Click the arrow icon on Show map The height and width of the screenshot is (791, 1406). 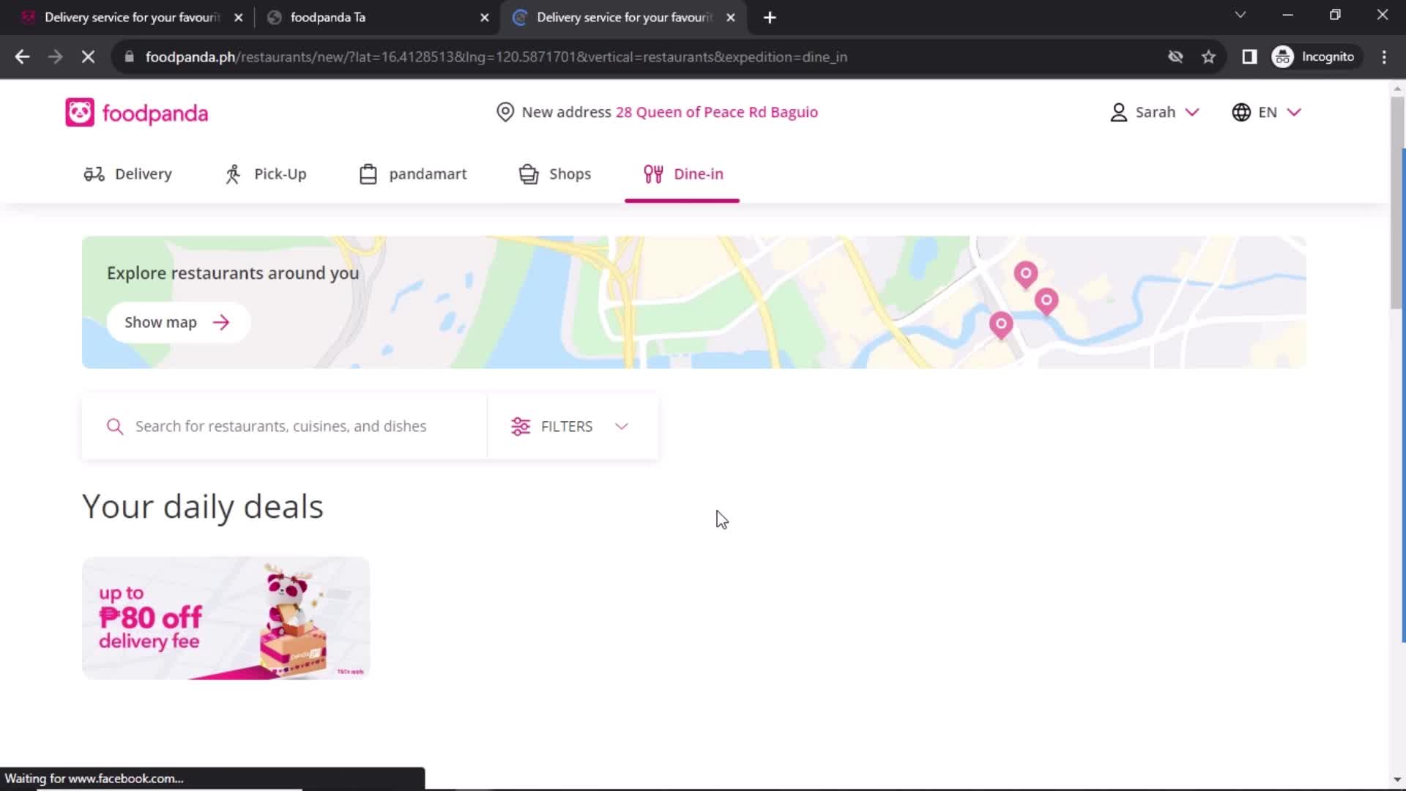point(221,322)
